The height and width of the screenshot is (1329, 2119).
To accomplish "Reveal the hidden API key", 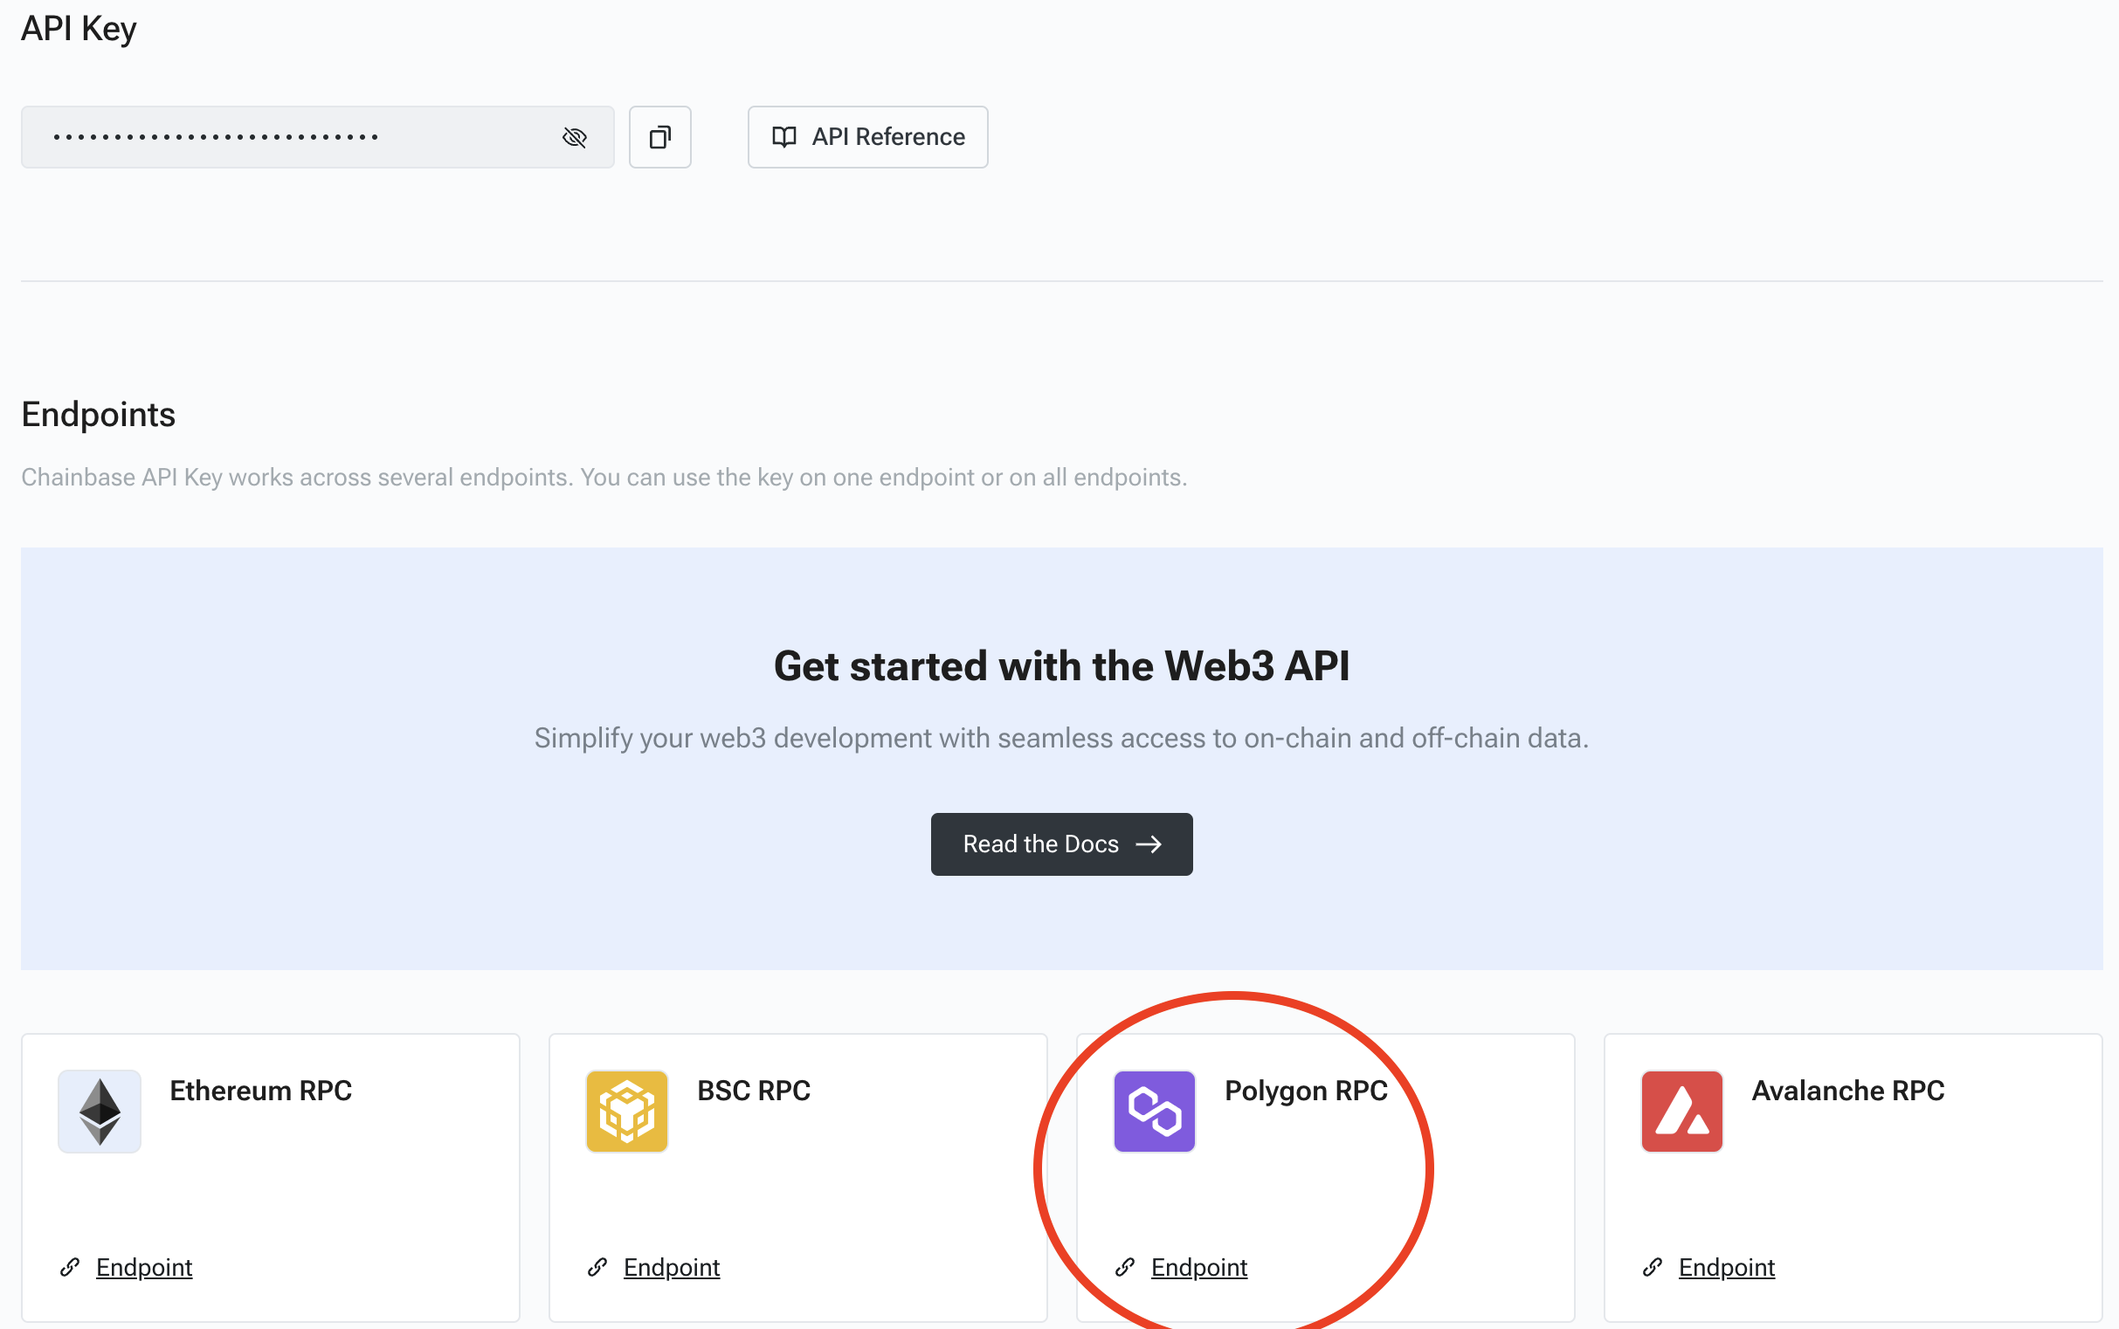I will (x=574, y=136).
